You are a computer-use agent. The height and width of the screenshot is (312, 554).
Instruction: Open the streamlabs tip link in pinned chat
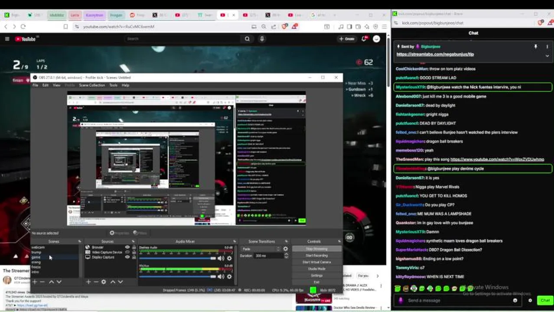coord(435,55)
